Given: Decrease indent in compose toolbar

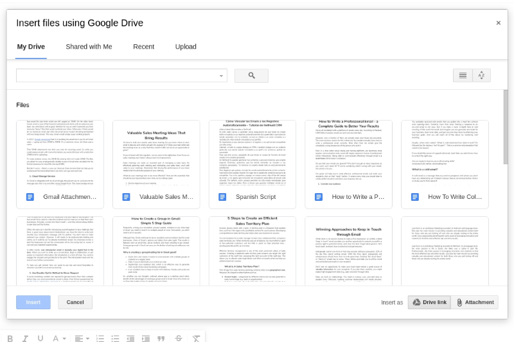Looking at the screenshot, I should point(130,338).
